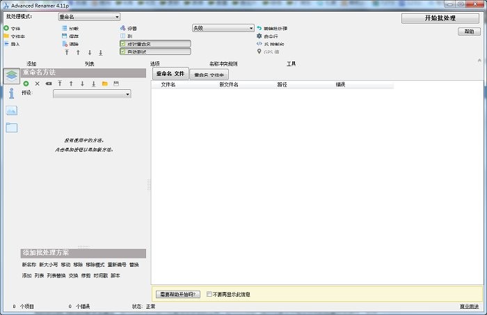Check the 不要再显示此信息 checkbox

click(209, 295)
